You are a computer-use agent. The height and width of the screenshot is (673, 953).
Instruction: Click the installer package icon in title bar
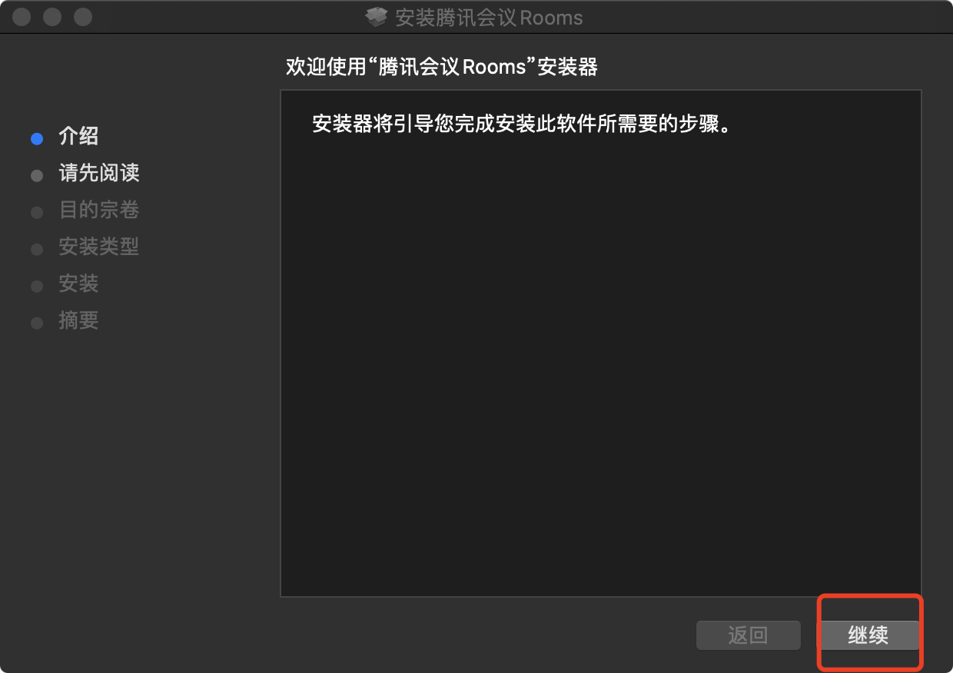point(377,17)
